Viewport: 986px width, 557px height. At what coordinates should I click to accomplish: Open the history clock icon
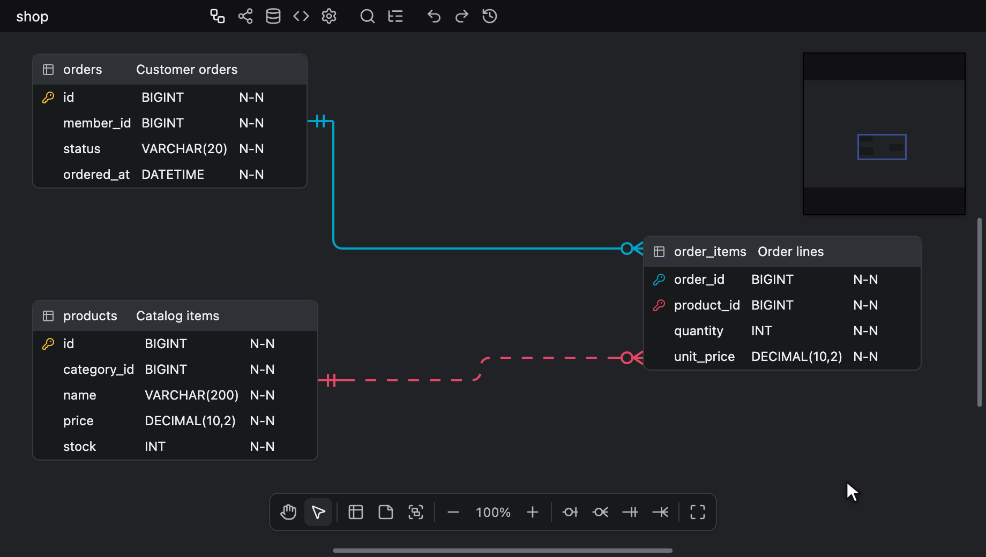click(x=490, y=16)
